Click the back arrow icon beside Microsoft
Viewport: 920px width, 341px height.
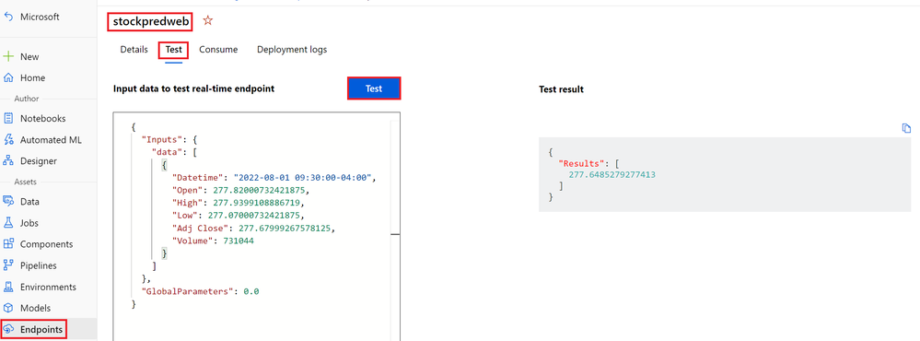8,17
